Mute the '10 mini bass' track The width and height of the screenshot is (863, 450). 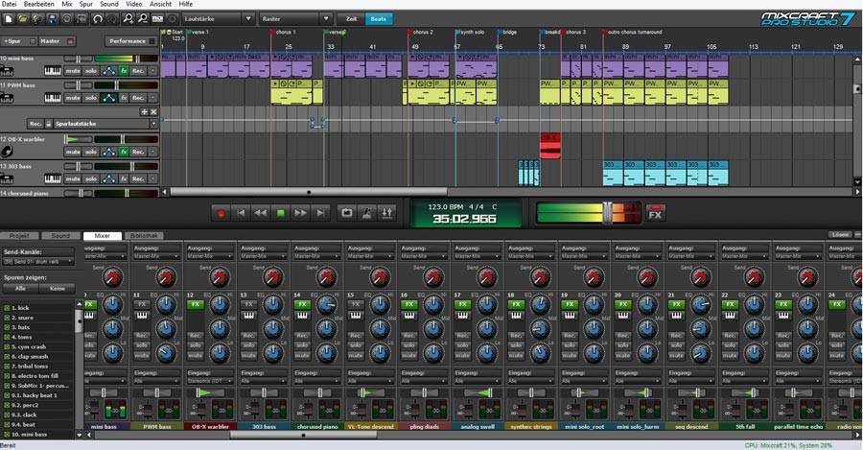[x=73, y=71]
